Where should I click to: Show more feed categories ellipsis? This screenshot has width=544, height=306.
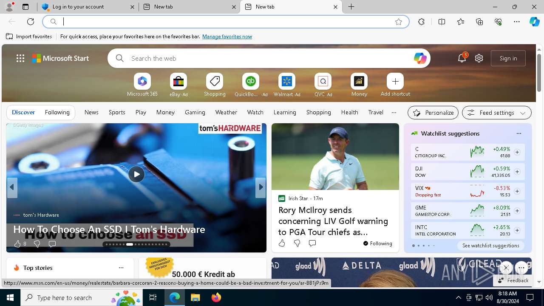tap(394, 113)
